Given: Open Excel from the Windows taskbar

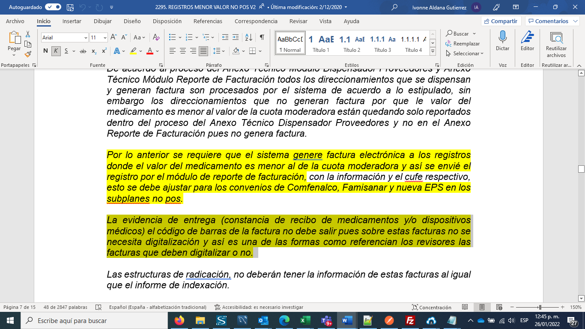Looking at the screenshot, I should coord(305,320).
